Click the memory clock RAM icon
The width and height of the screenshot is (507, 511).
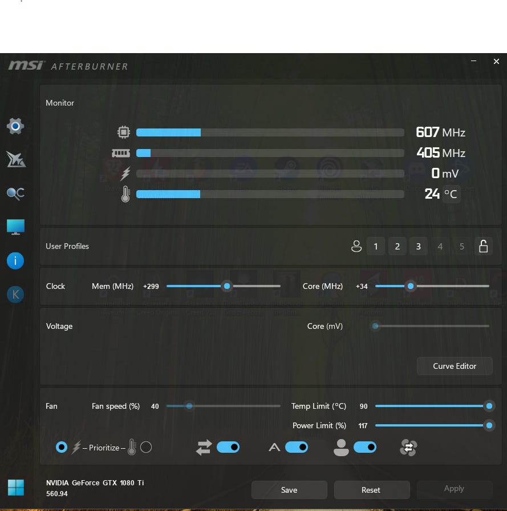tap(121, 153)
